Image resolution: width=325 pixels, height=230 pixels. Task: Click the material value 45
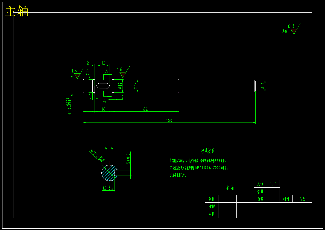(x=302, y=199)
